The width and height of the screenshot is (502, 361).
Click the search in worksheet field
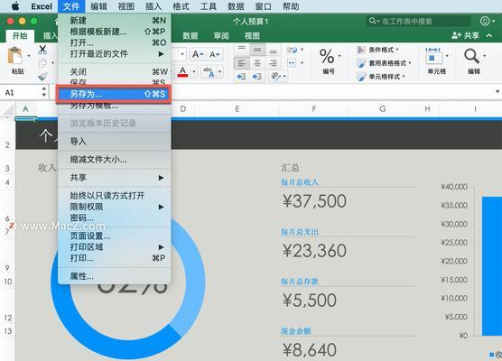pyautogui.click(x=418, y=21)
